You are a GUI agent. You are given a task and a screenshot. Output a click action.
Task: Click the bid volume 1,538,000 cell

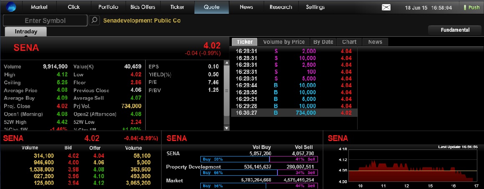coord(42,169)
